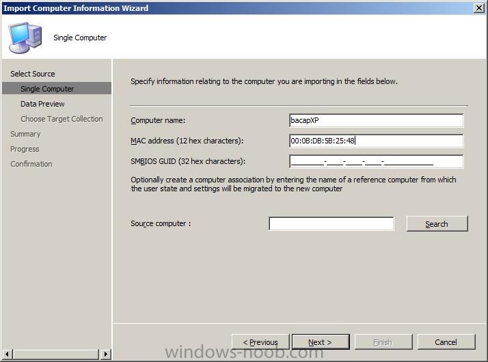The image size is (488, 362).
Task: Select the Summary step
Action: [25, 134]
